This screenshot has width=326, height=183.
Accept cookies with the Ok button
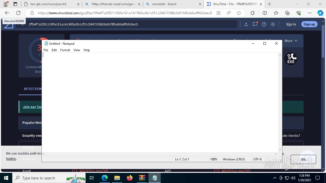coord(303,159)
